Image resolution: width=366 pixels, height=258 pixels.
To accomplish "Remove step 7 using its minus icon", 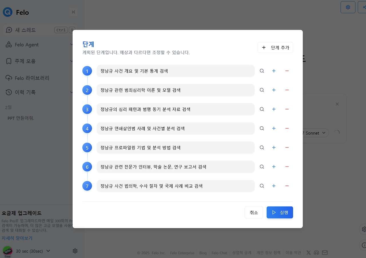I will pos(287,186).
